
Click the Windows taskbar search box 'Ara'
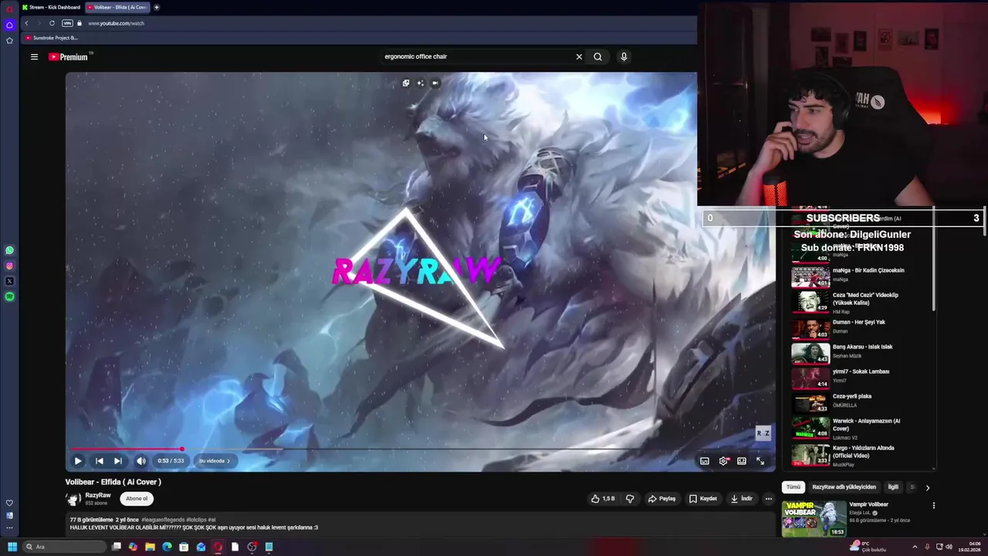(x=64, y=547)
